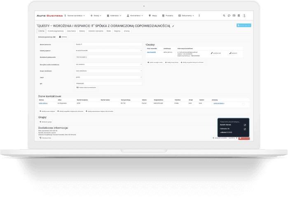
Task: Click the Historia zmian button
Action: pos(45,138)
